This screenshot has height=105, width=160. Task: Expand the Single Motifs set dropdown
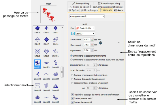[85, 28]
